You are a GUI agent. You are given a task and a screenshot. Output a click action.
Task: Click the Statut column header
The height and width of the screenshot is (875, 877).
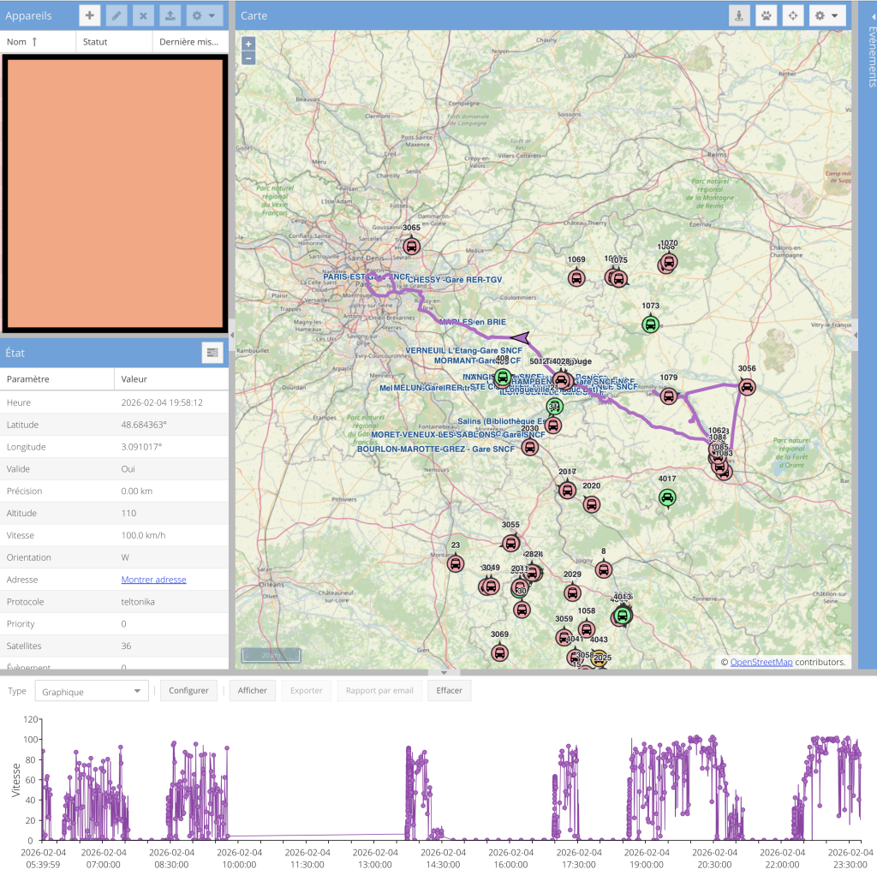point(97,40)
